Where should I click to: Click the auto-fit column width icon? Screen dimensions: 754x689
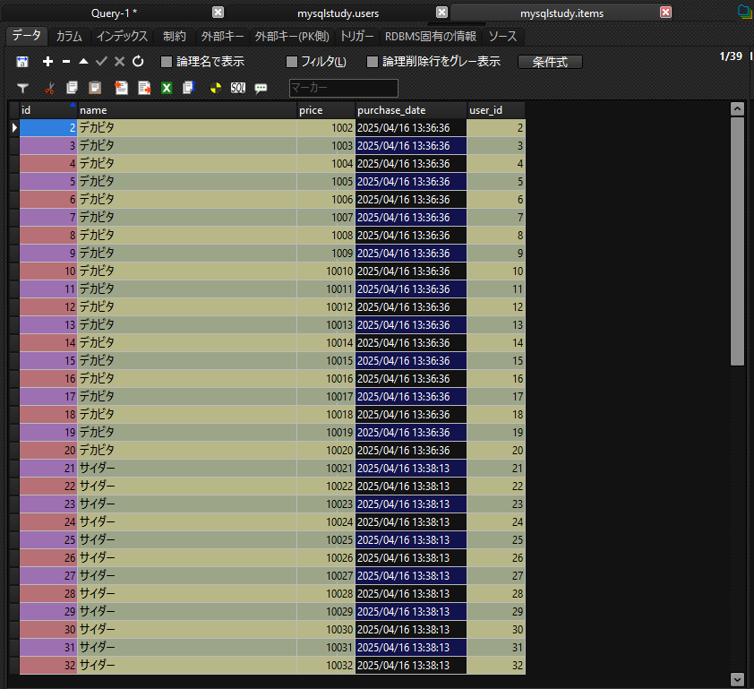coord(22,62)
